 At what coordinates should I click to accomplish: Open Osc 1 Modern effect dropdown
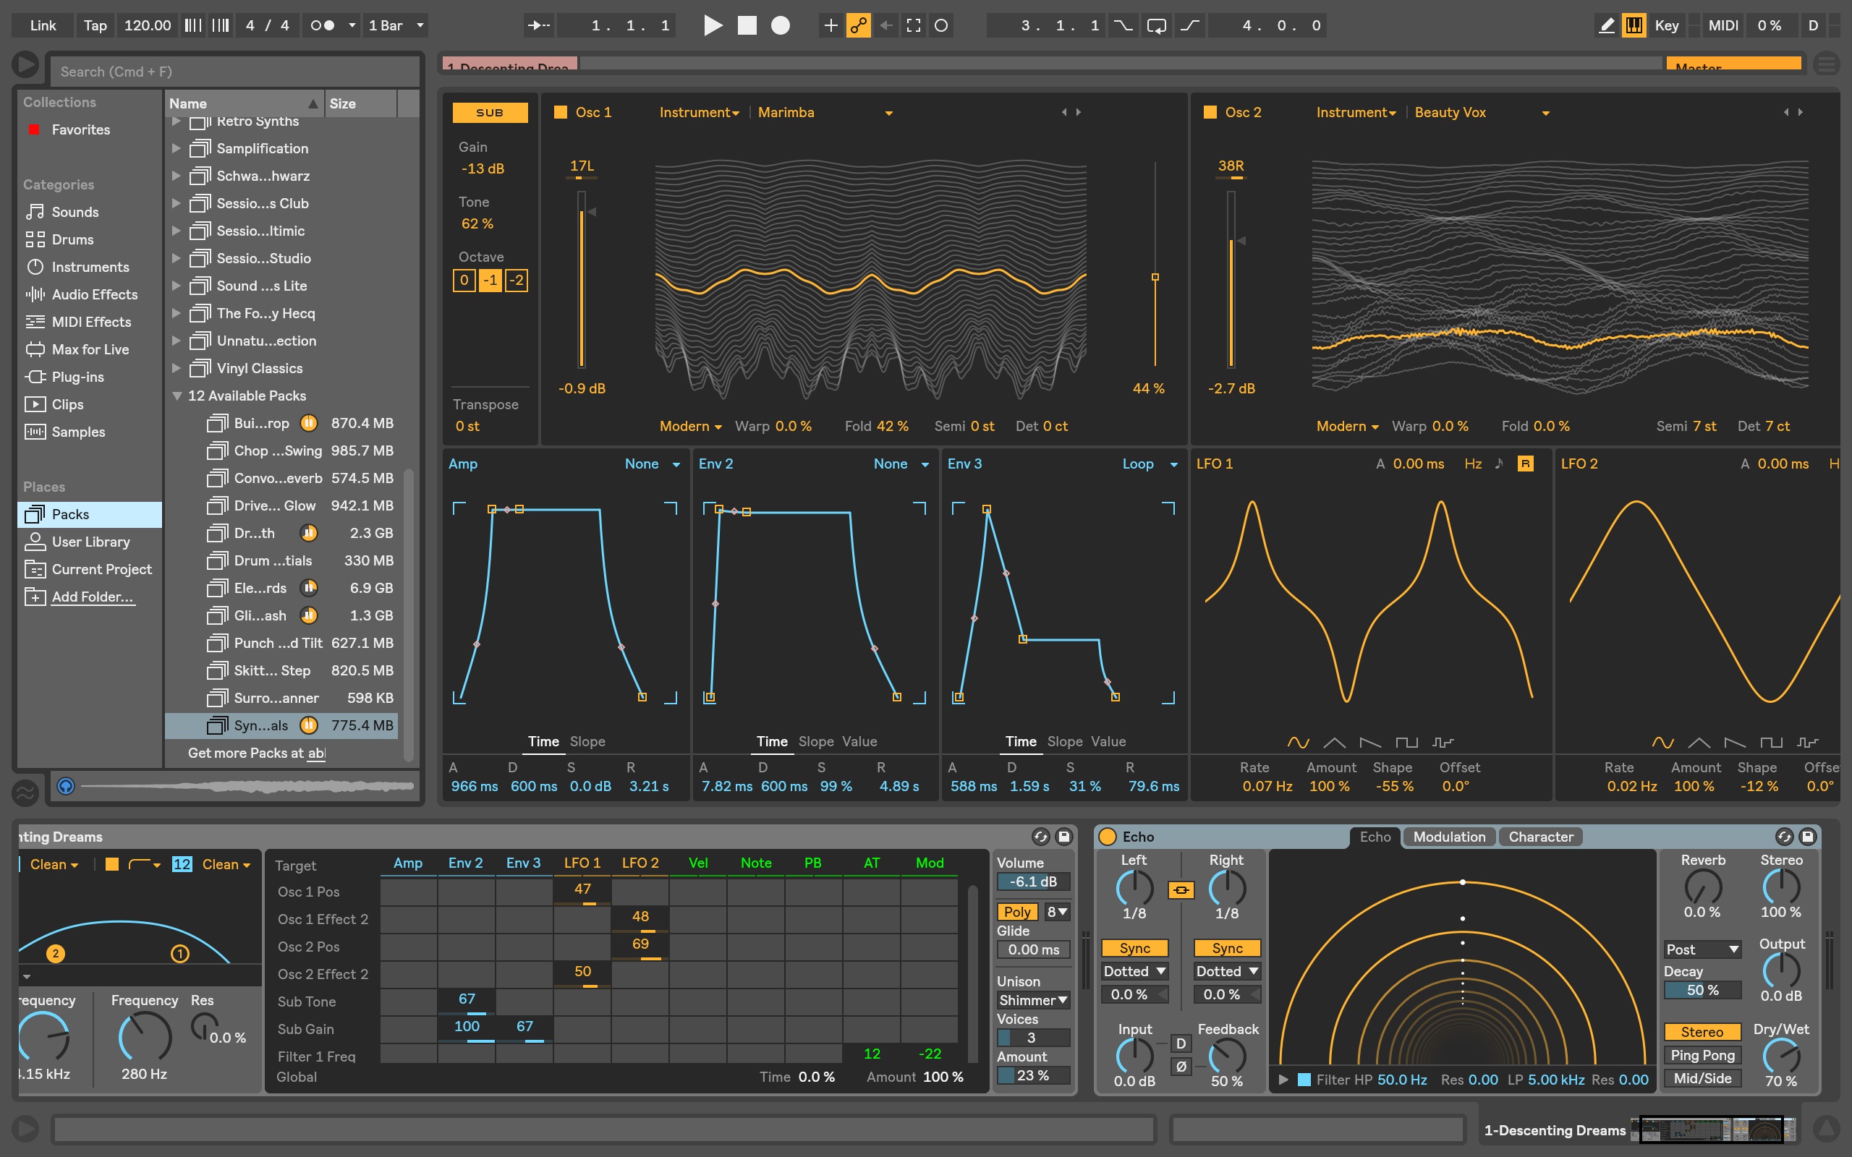pos(690,426)
